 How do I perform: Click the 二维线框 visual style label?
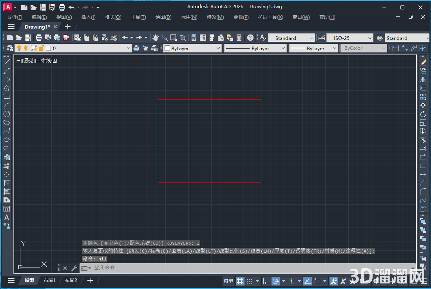coord(46,60)
